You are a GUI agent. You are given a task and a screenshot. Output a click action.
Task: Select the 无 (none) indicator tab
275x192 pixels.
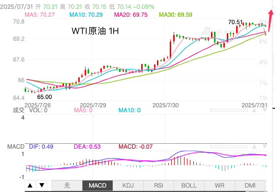(x=67, y=186)
